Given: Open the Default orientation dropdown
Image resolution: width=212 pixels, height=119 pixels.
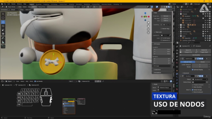Looking at the screenshot, I should point(14,10).
